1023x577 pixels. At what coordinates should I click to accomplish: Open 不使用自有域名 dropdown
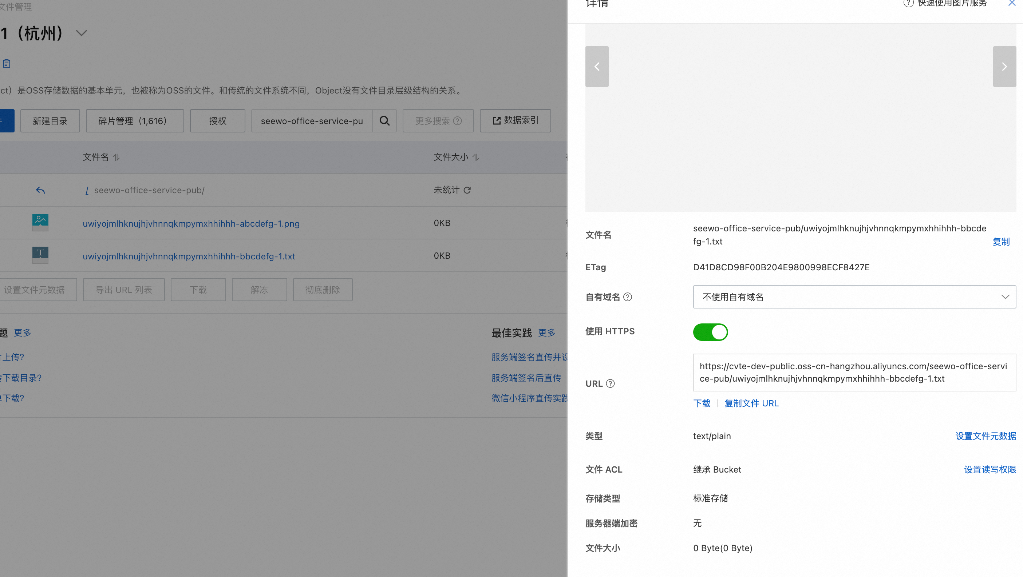click(x=854, y=297)
